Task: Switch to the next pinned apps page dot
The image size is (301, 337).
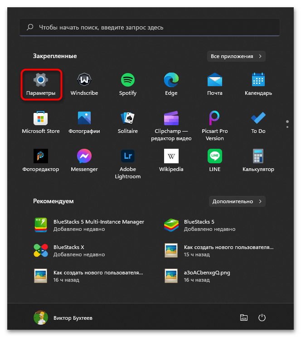Action: point(287,127)
